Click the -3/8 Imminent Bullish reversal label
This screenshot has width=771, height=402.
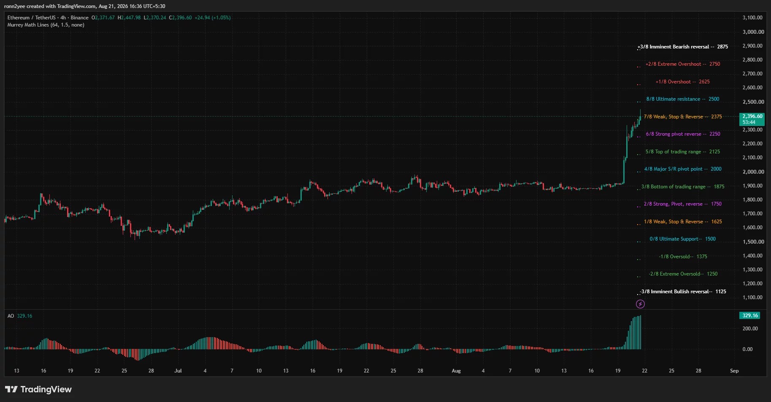(x=683, y=292)
